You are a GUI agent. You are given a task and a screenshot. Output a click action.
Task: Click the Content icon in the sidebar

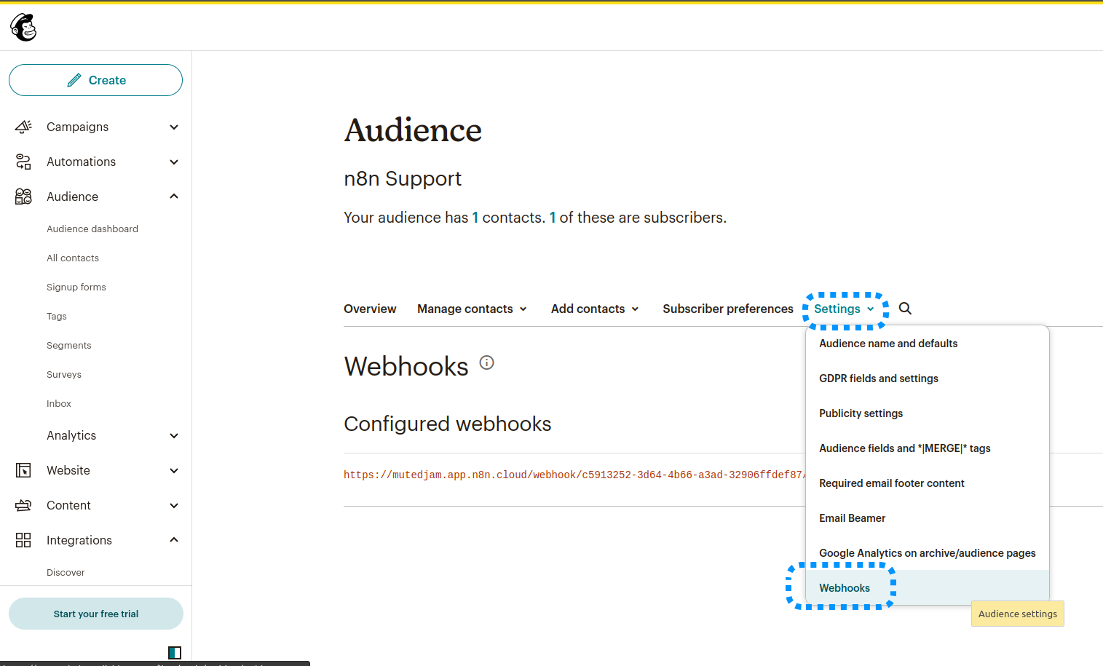pos(23,505)
